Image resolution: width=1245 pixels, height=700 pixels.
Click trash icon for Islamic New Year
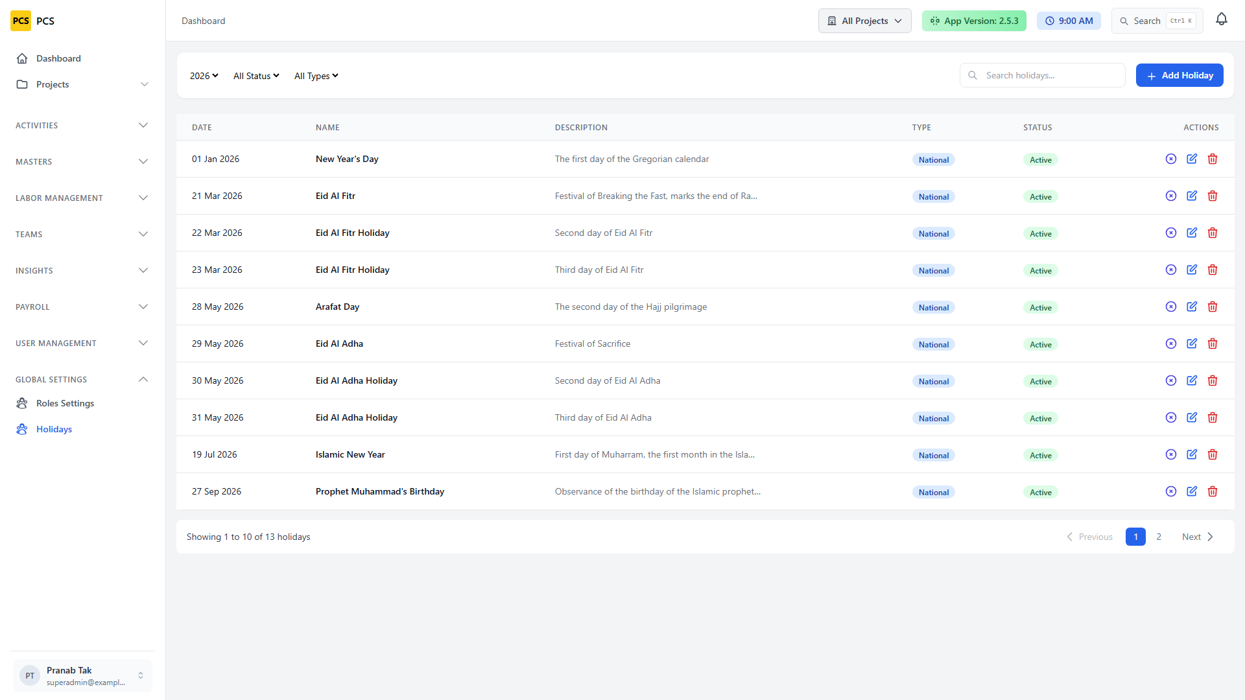pos(1213,454)
